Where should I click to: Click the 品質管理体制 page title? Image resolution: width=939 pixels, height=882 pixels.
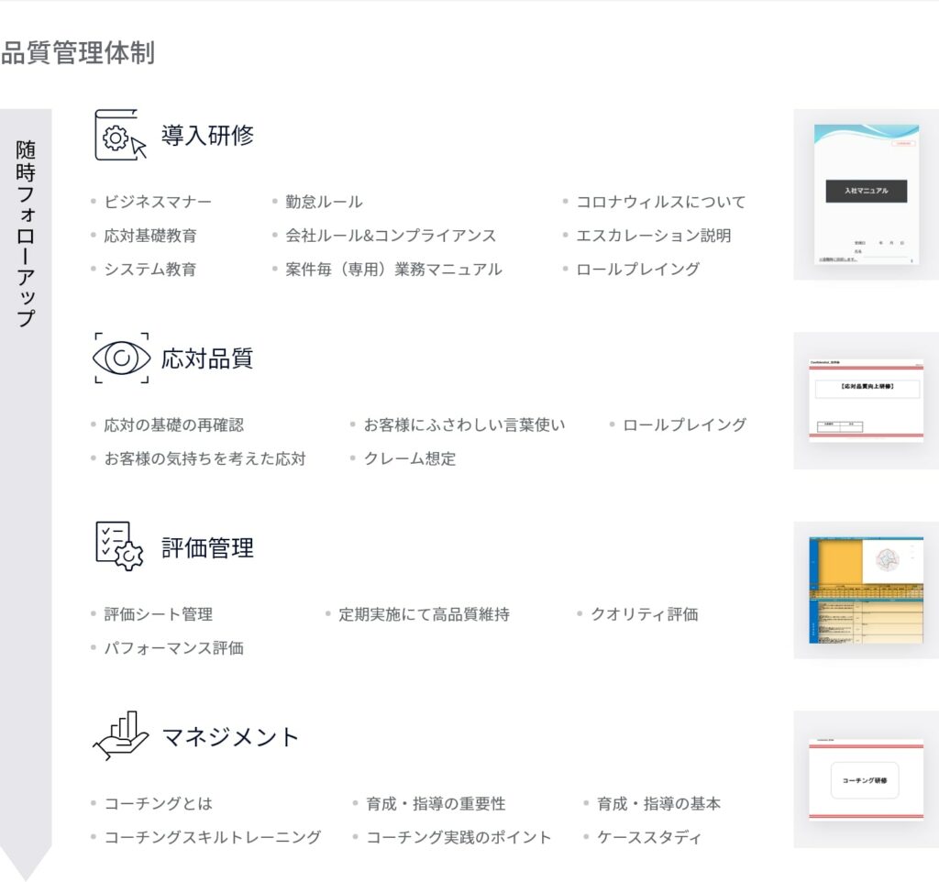78,53
